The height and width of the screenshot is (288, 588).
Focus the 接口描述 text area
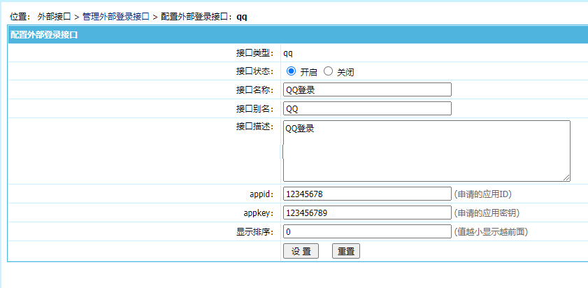point(426,151)
